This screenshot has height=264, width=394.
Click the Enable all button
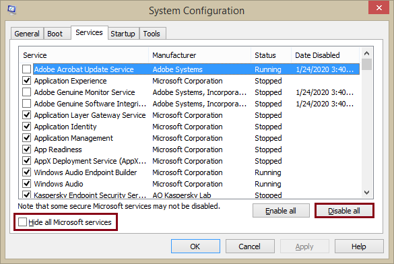tap(281, 211)
